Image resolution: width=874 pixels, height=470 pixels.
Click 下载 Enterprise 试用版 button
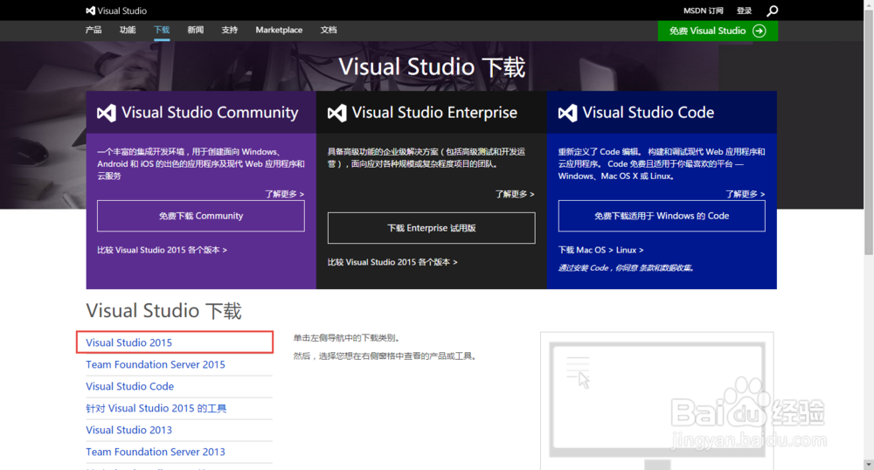[432, 228]
